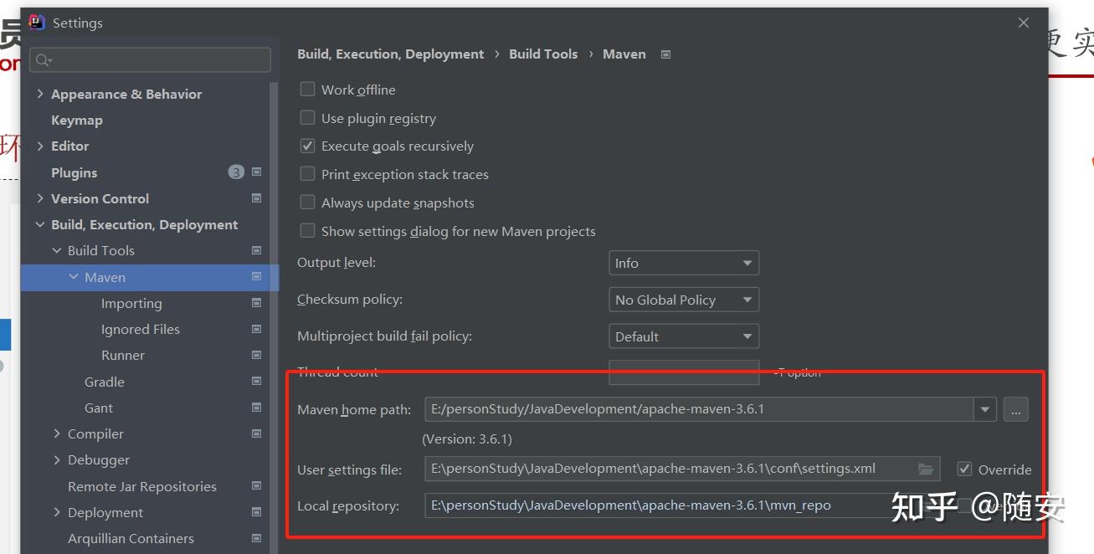Click the folder browse icon in User settings file field
Screen dimensions: 1094x554
point(925,469)
